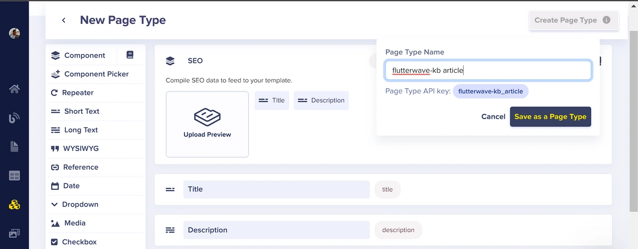Click the Upload Preview box
Viewport: 638px width, 249px height.
coord(207,124)
